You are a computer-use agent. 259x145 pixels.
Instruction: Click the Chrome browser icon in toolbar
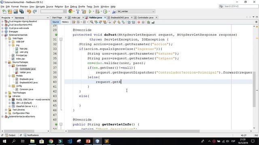pyautogui.click(x=70, y=11)
